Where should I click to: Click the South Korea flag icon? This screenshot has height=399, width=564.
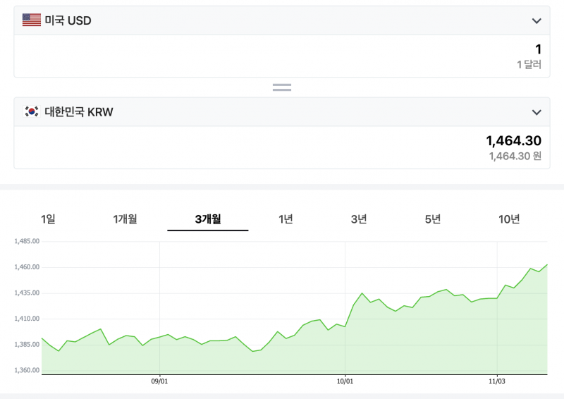(32, 111)
